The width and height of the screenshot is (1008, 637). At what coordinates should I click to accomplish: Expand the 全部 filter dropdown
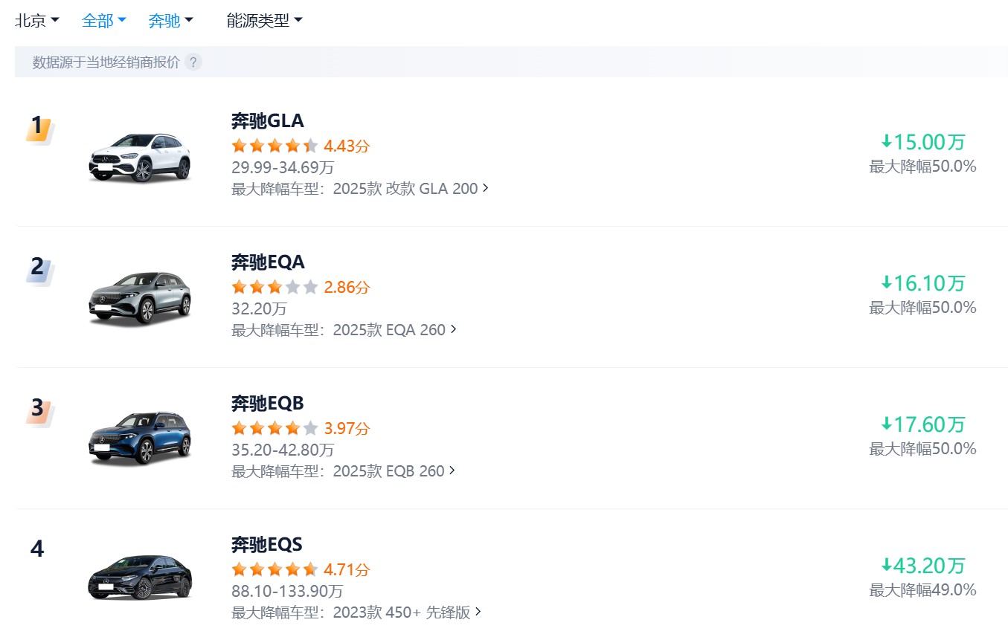coord(104,21)
